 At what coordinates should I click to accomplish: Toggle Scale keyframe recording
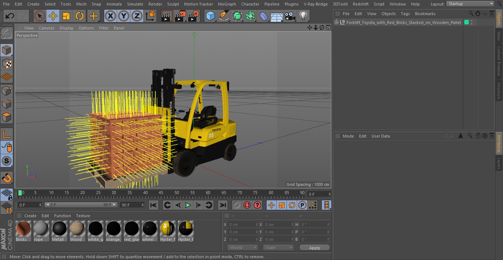tap(282, 205)
